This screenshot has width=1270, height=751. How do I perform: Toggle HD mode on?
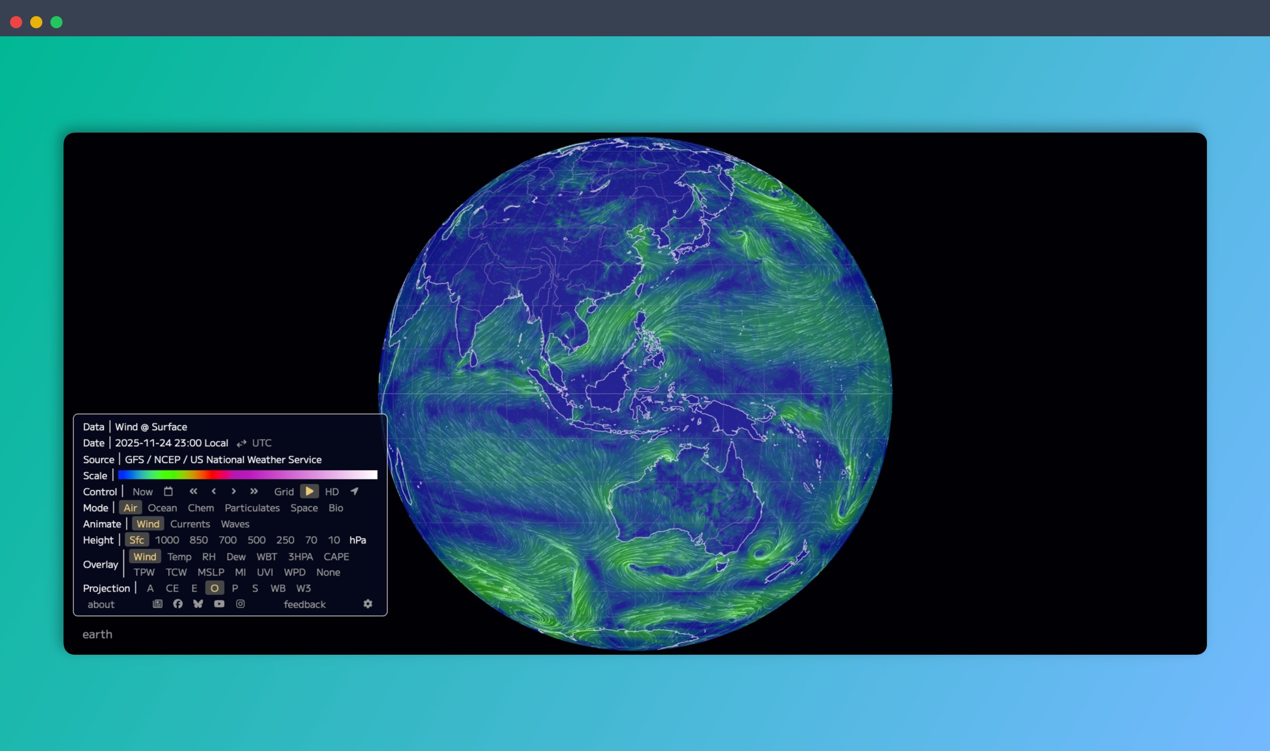(x=332, y=492)
